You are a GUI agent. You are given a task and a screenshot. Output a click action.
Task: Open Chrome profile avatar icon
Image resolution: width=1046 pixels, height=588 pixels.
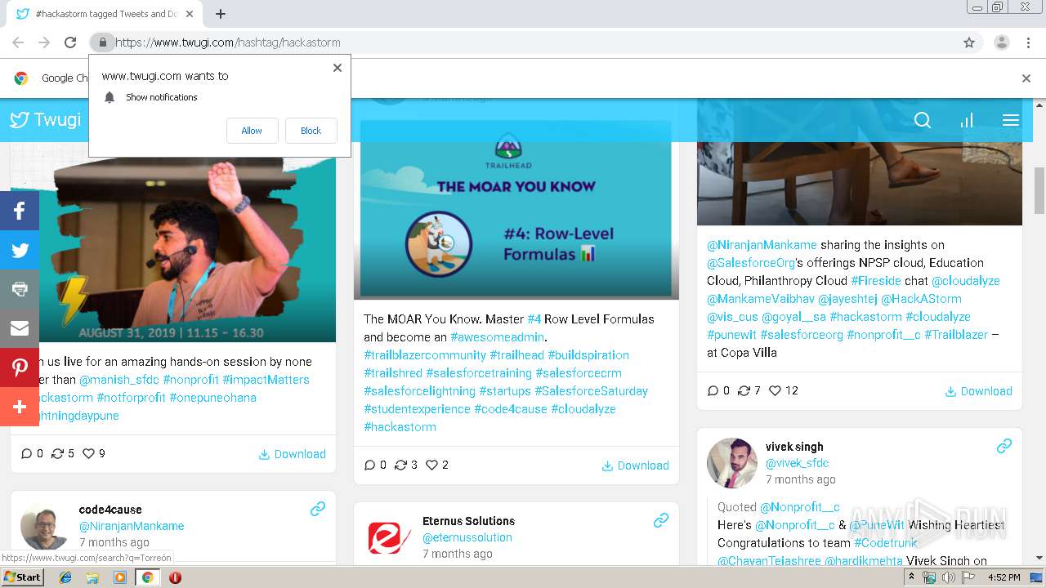(1001, 42)
